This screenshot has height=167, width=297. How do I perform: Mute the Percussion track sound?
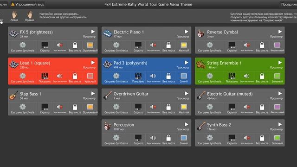click(153, 138)
